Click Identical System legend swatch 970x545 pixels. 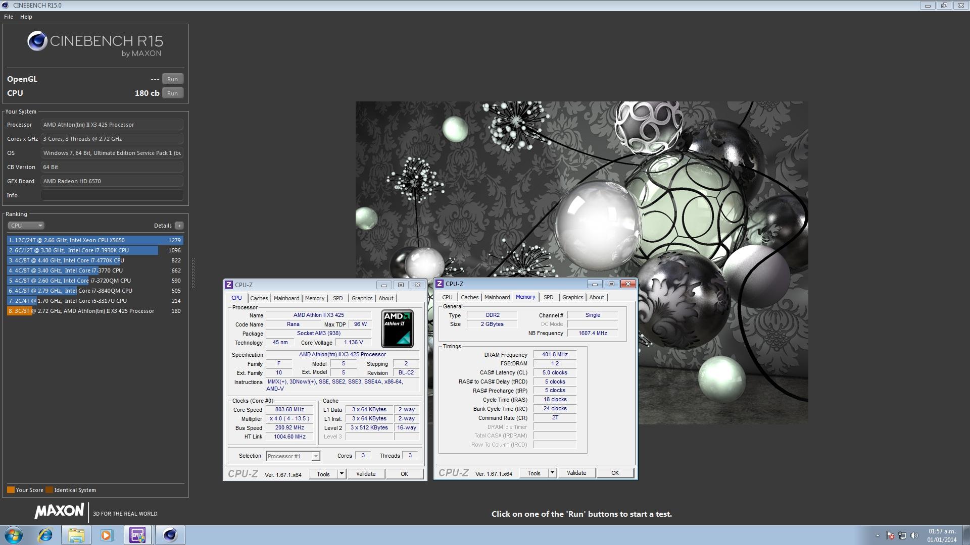pos(49,490)
